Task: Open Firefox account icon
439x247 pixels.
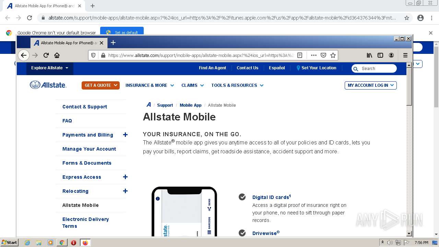Action: coord(391,55)
